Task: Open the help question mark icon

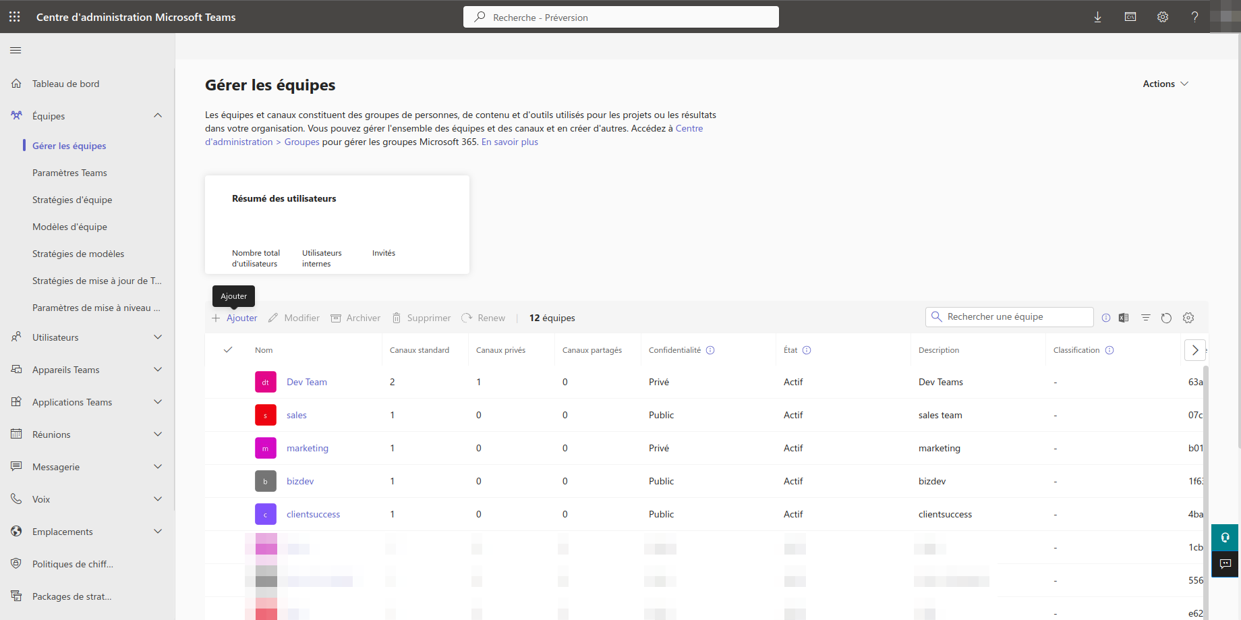Action: 1194,17
